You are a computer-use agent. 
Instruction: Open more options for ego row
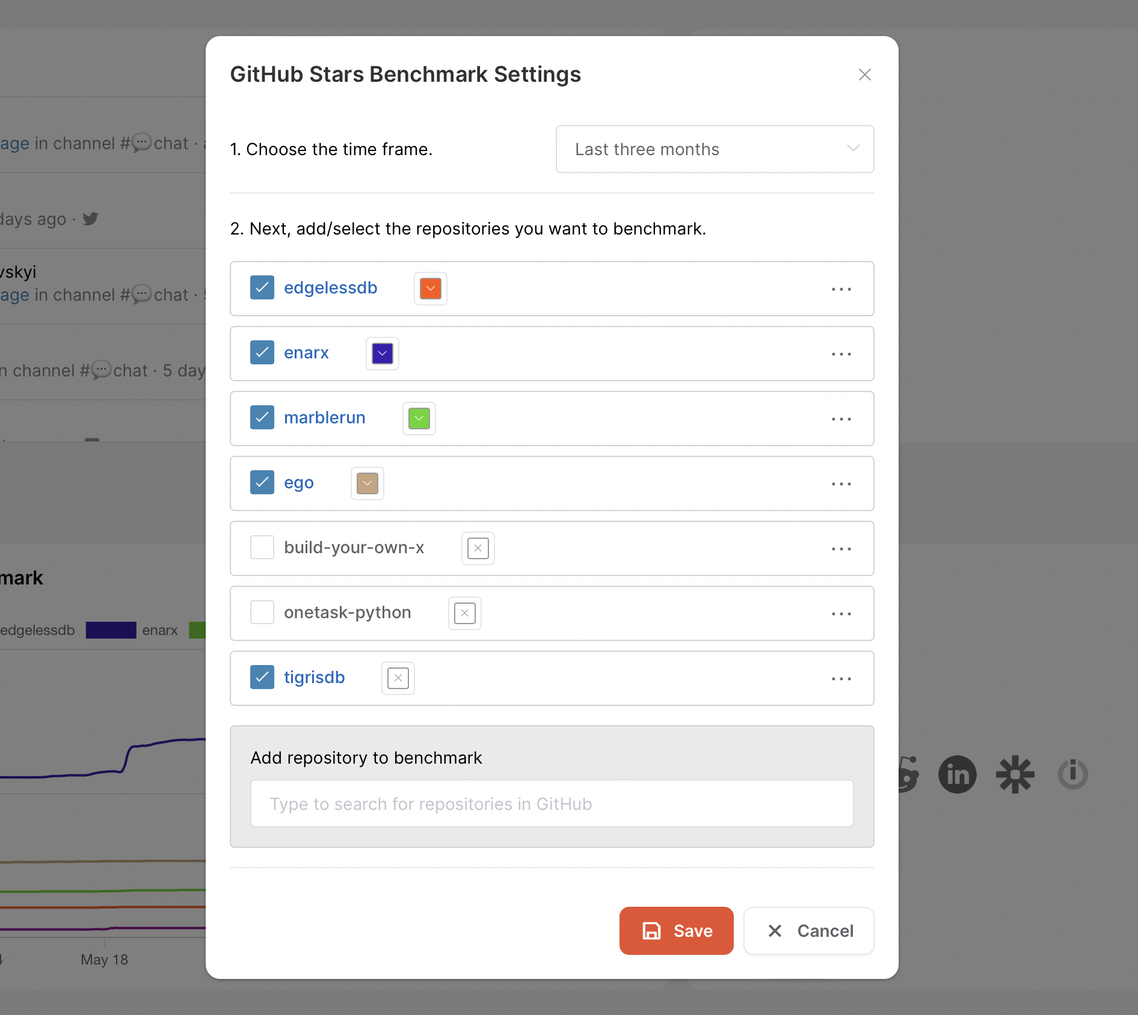click(x=841, y=484)
